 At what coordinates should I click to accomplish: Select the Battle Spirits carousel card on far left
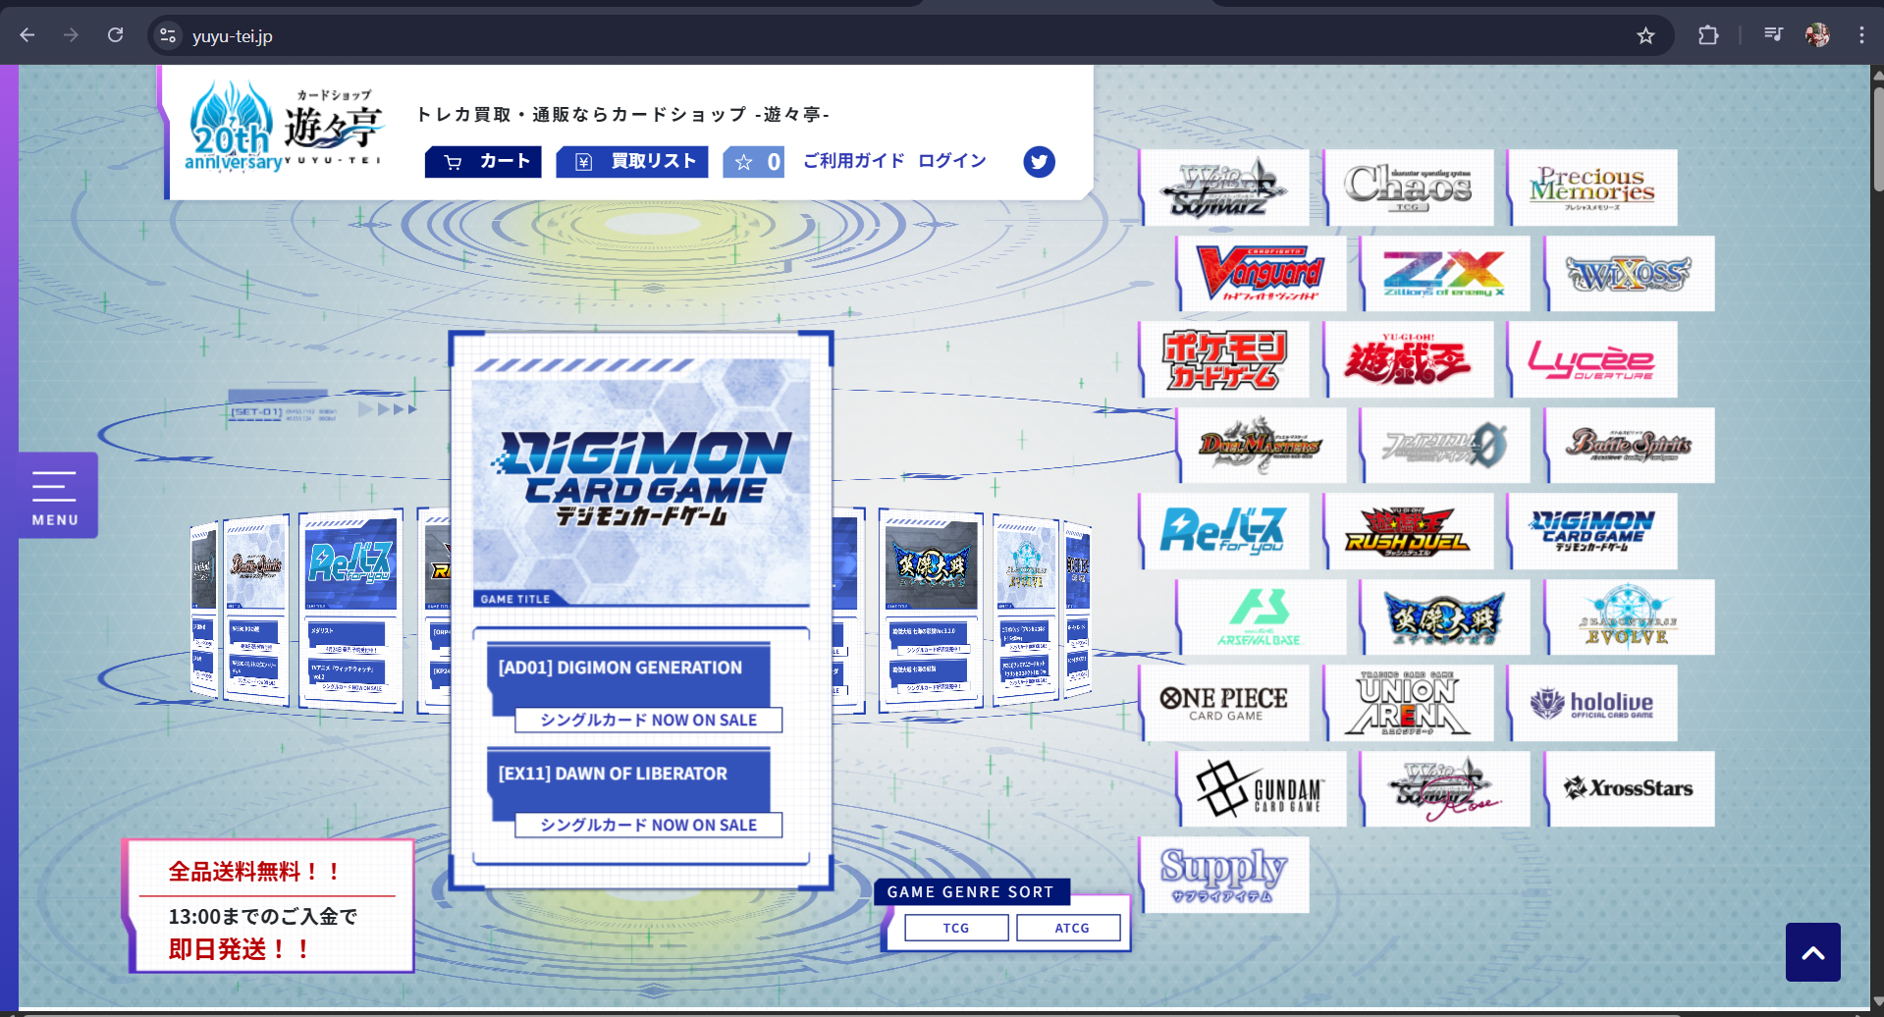256,609
